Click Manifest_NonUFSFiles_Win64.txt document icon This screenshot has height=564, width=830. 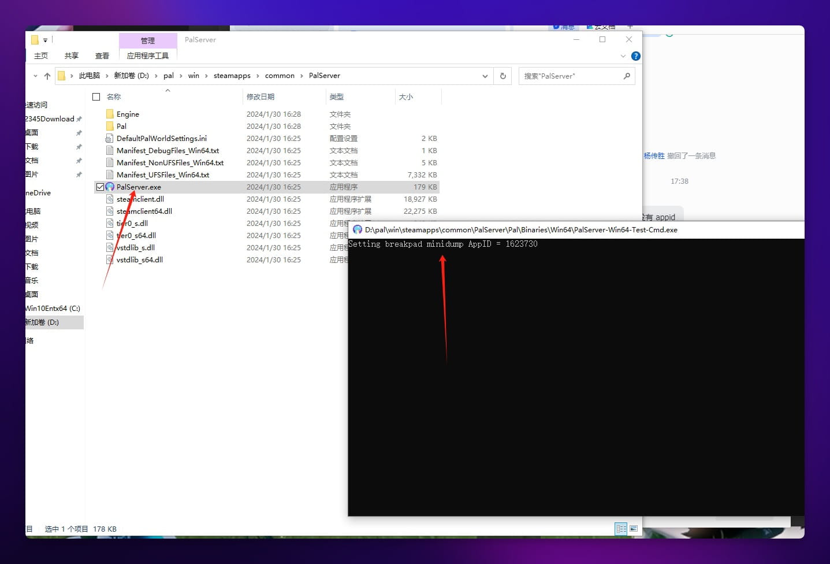point(110,163)
